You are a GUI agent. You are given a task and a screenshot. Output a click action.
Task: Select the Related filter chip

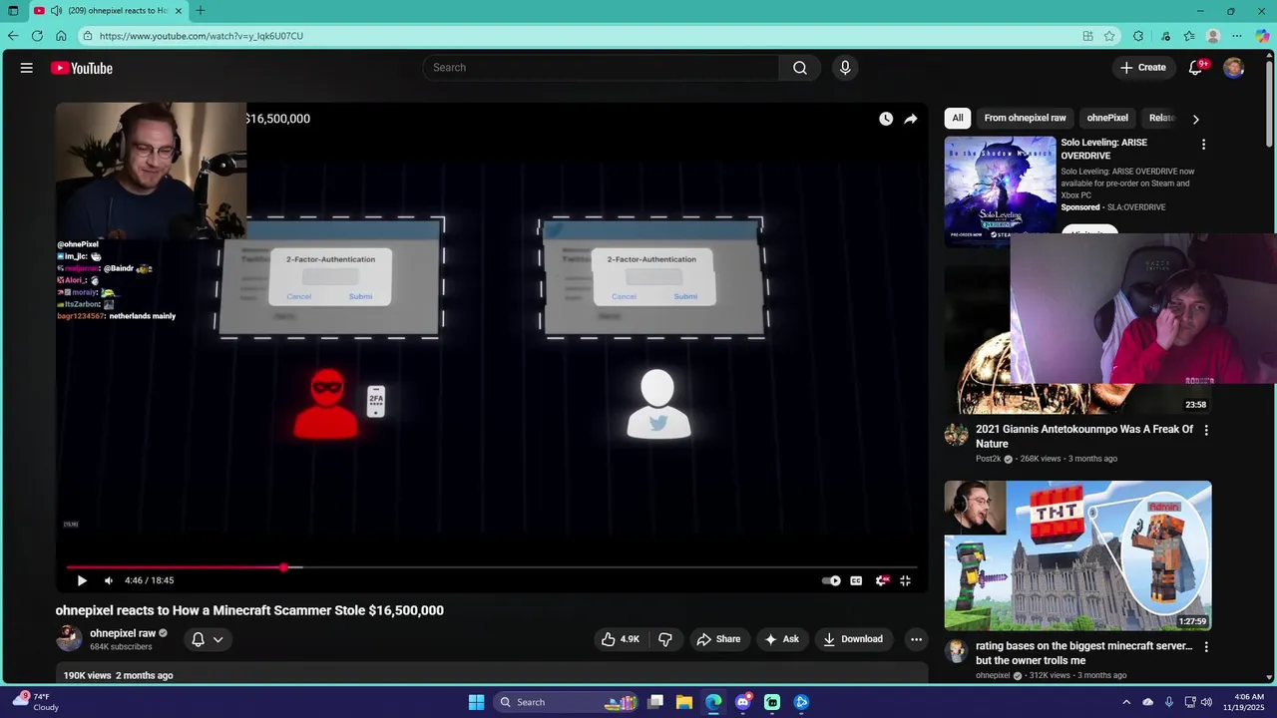point(1161,118)
